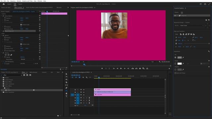Image resolution: width=212 pixels, height=119 pixels.
Task: Click the Extract button in Program monitor
Action: click(136, 68)
